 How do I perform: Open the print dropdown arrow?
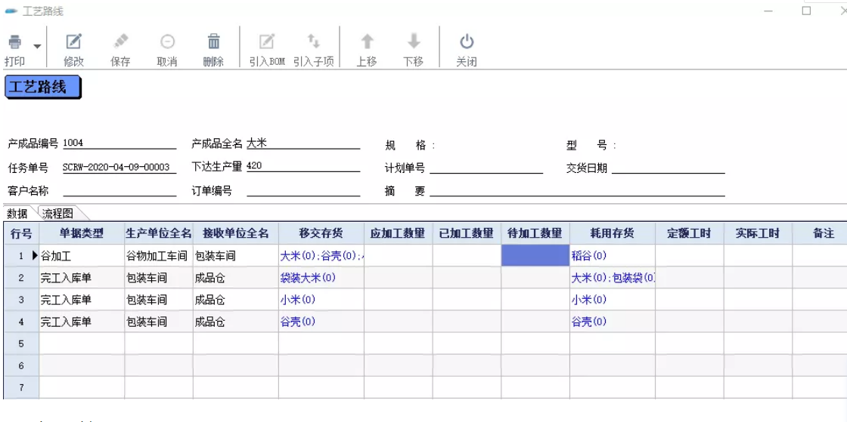[37, 46]
